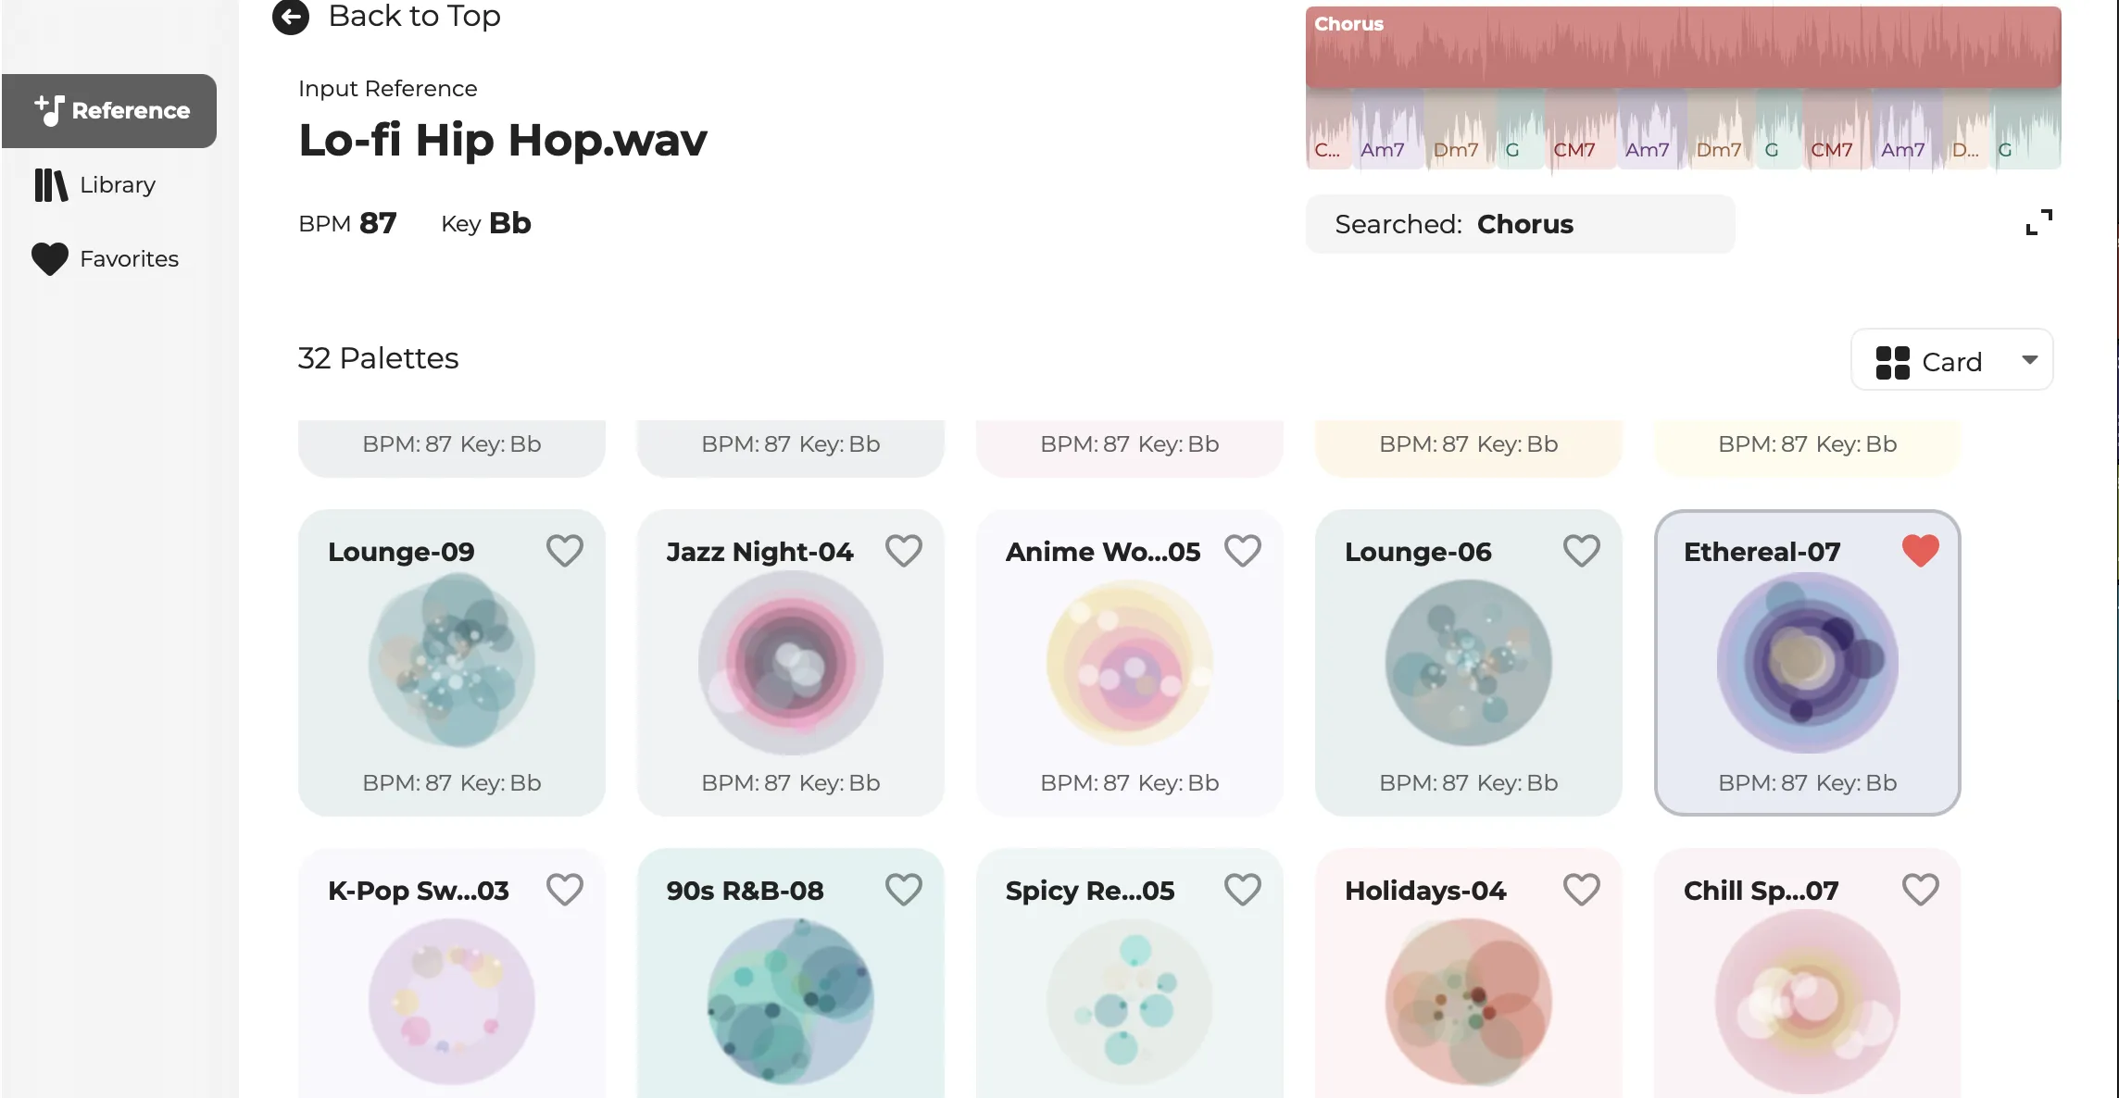Screen dimensions: 2119x1098
Task: Click the grid icon in the Card view selector
Action: click(1892, 362)
